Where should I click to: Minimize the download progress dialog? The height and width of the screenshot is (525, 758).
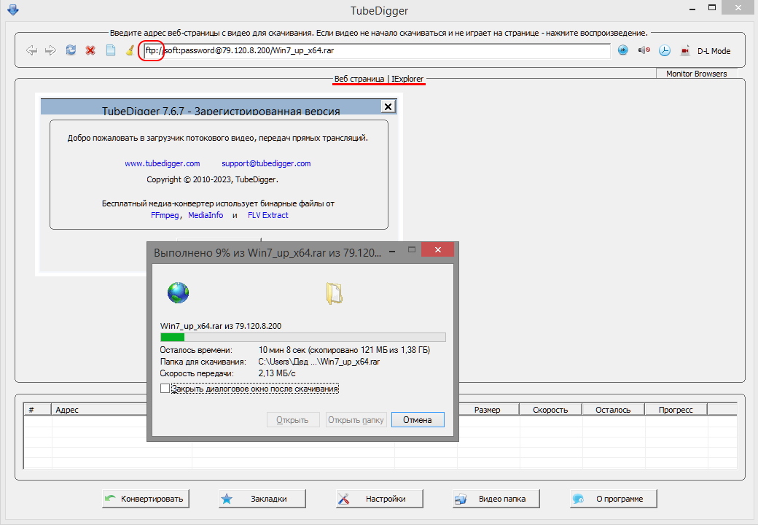(392, 250)
